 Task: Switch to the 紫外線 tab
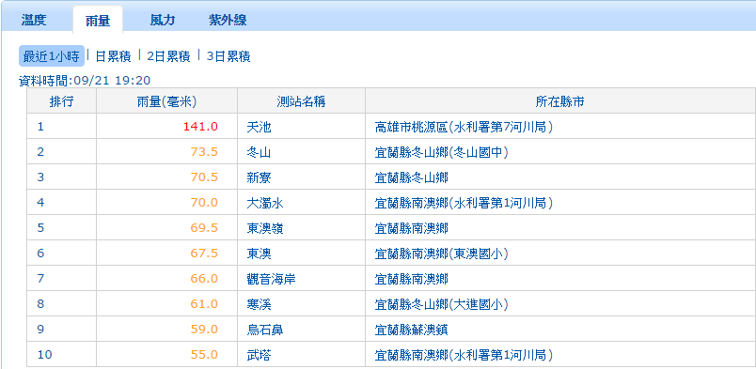(x=228, y=21)
